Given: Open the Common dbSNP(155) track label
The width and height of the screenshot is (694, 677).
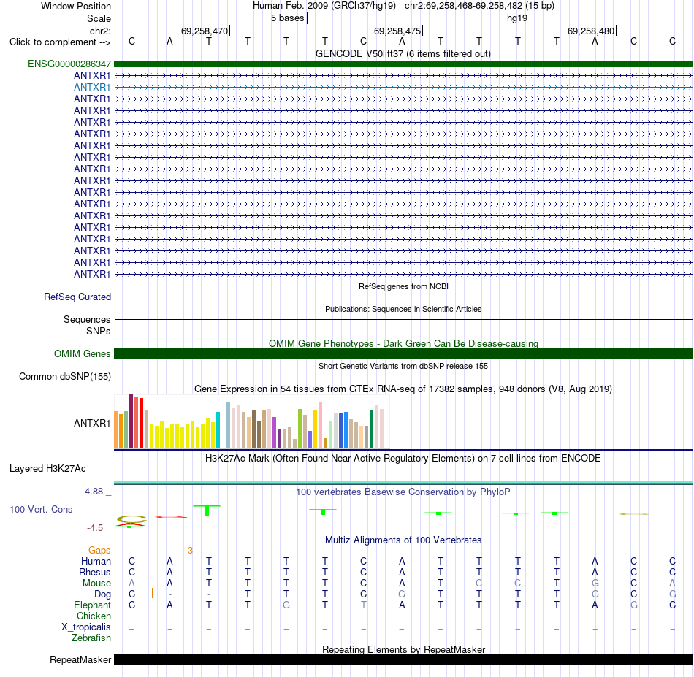Looking at the screenshot, I should [x=65, y=377].
